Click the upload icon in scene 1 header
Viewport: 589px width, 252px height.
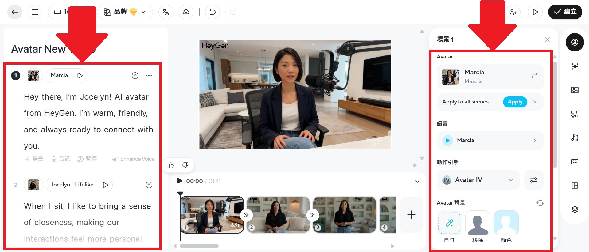tap(135, 76)
